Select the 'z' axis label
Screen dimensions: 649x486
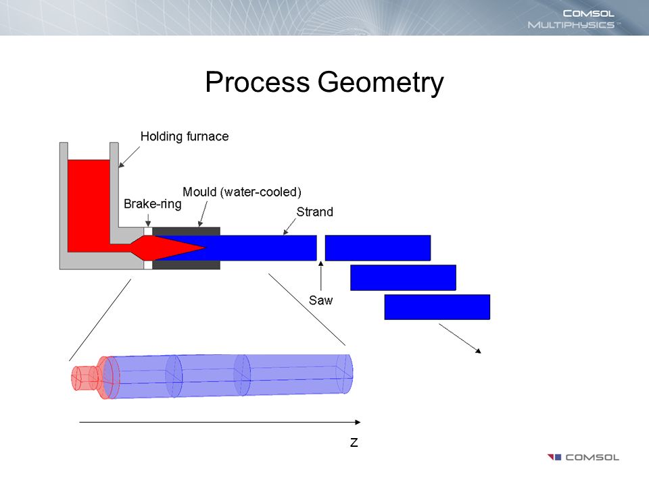pyautogui.click(x=354, y=443)
